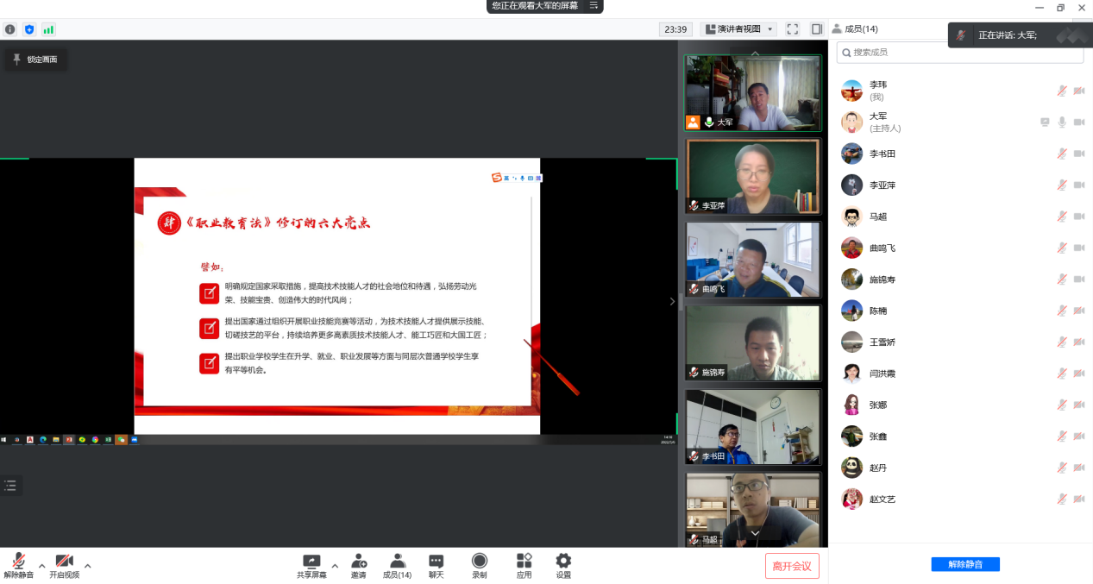Leave the meeting with 离开会议
Screen dimensions: 1093x584
tap(791, 566)
